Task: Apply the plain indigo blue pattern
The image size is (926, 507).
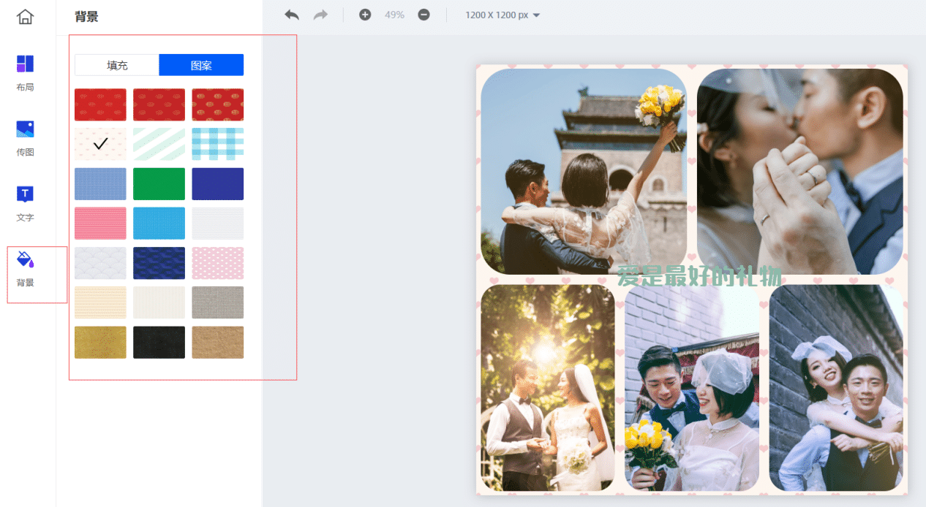Action: pos(218,184)
